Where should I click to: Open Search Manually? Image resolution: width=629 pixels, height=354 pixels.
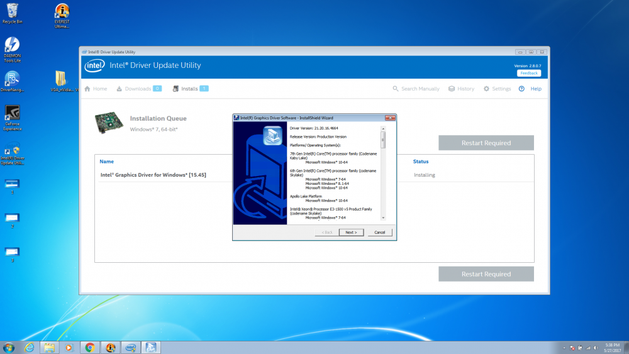click(x=416, y=89)
